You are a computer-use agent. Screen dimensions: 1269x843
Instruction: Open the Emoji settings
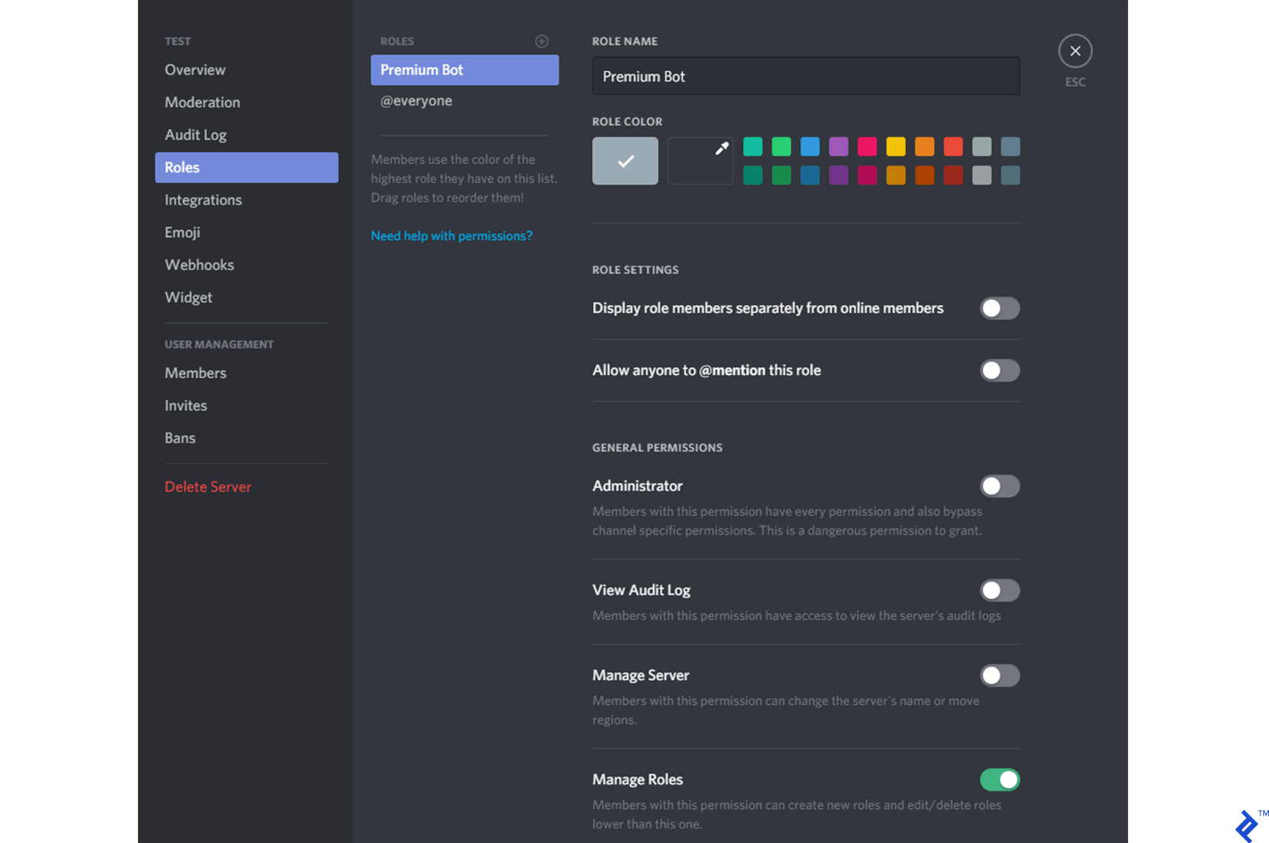click(x=182, y=232)
